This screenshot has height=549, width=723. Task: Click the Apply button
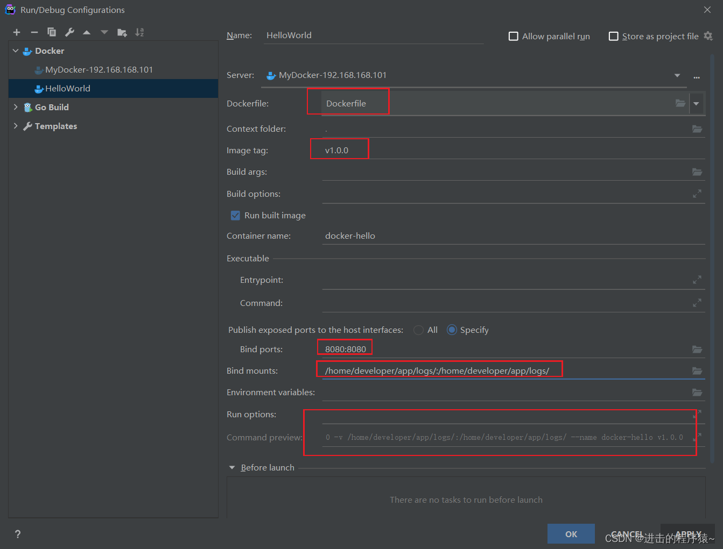coord(688,534)
